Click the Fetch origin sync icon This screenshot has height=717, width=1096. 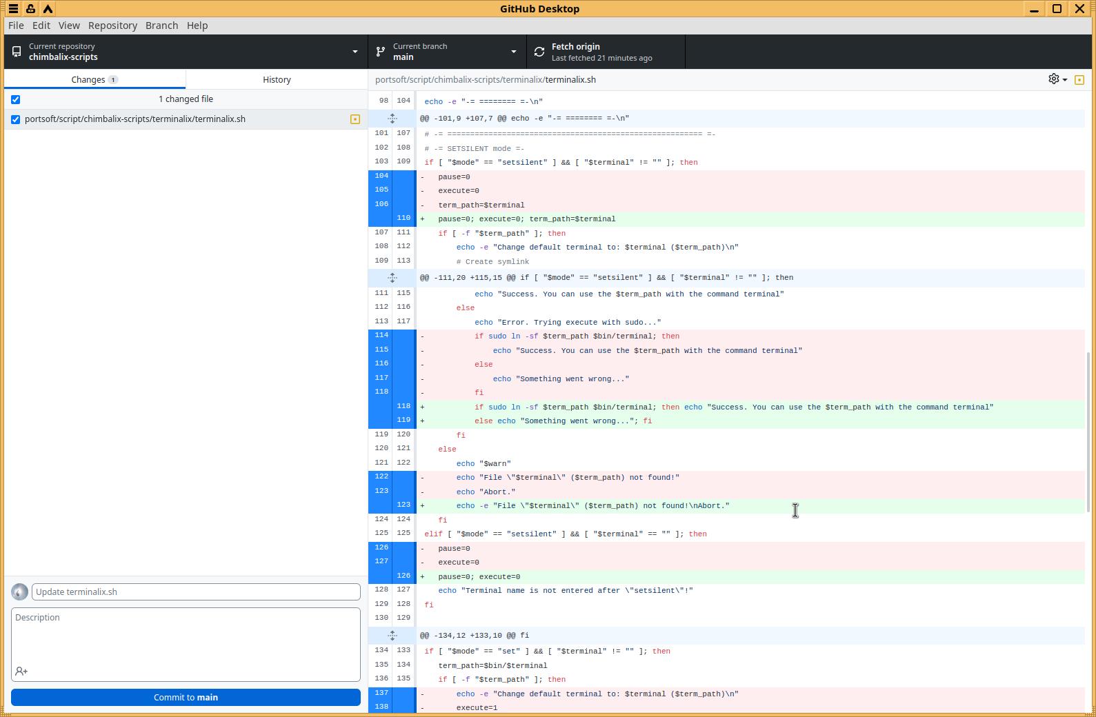[x=539, y=52]
